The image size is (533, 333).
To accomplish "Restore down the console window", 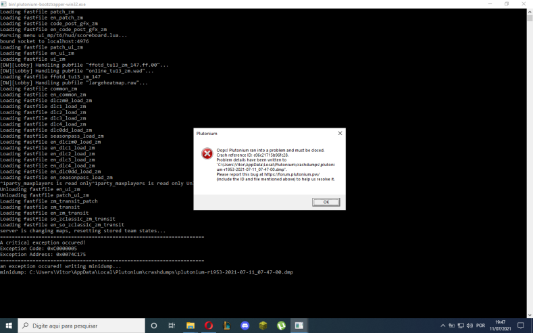I will (507, 4).
